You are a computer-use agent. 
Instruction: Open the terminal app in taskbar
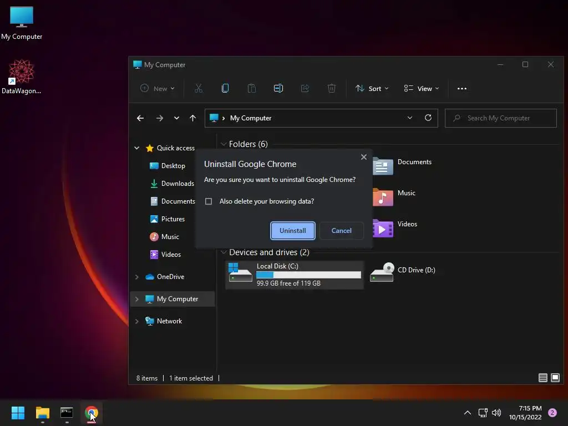67,413
